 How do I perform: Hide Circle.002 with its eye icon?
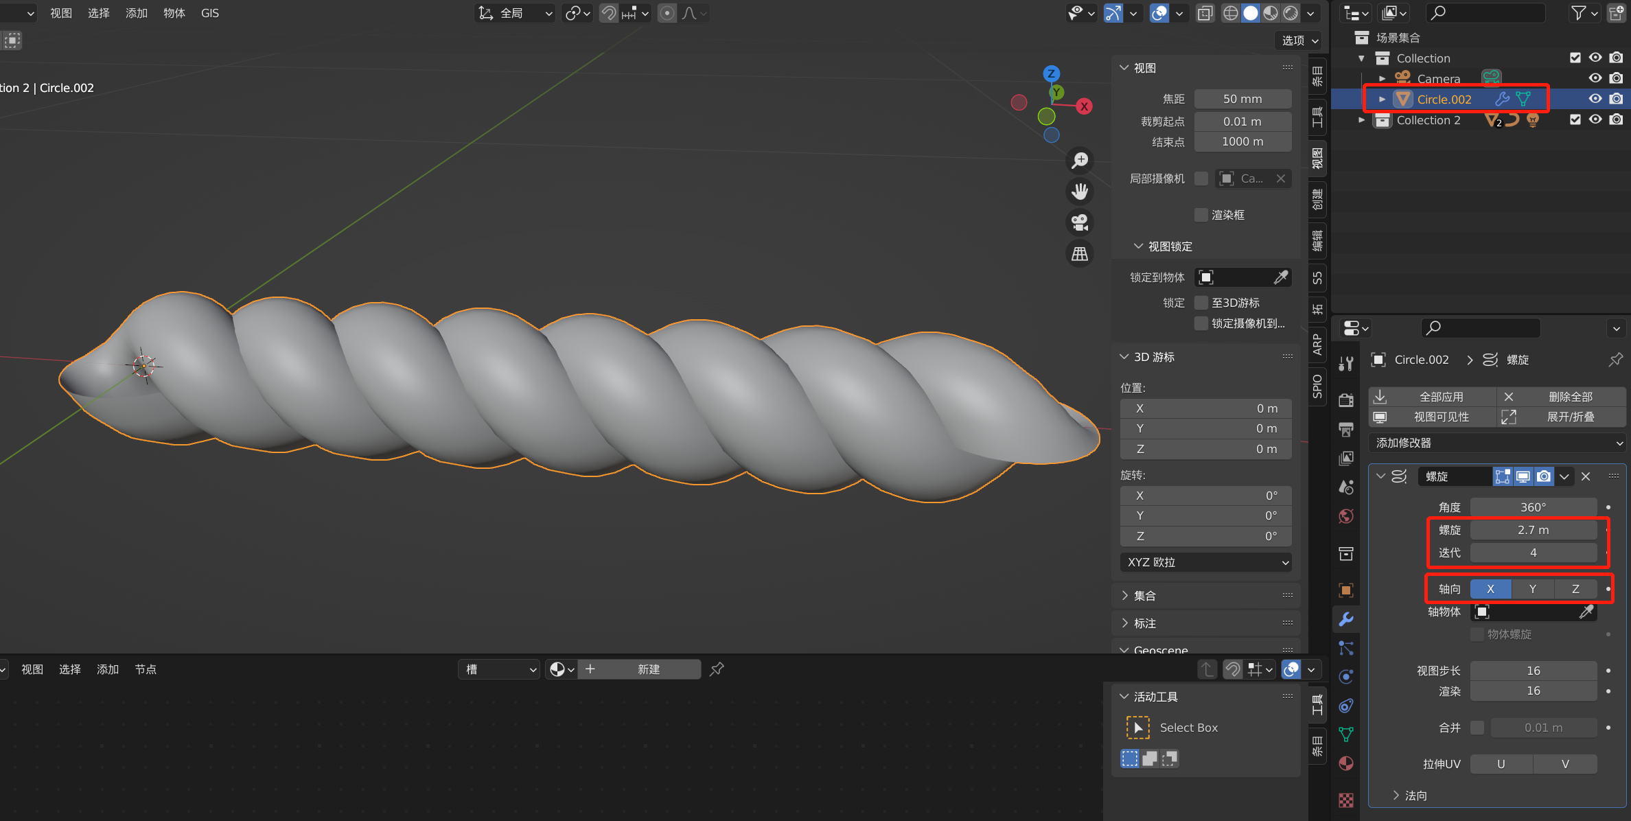coord(1595,99)
